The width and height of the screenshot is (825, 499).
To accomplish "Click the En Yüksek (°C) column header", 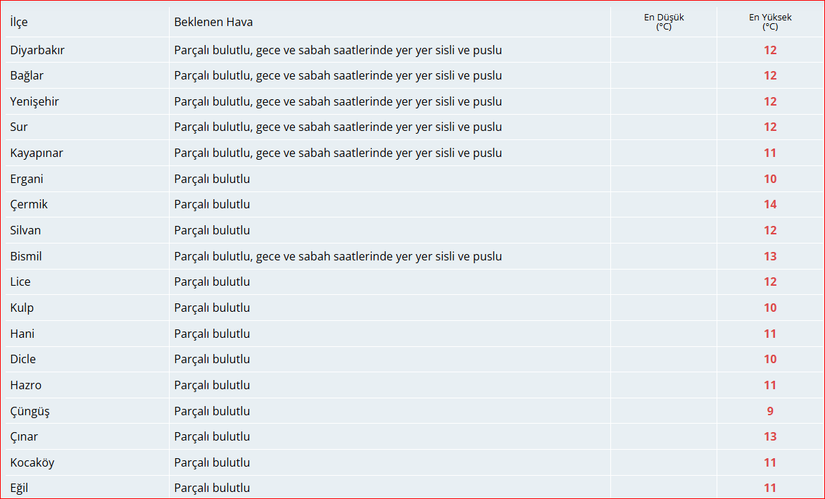I will (770, 22).
